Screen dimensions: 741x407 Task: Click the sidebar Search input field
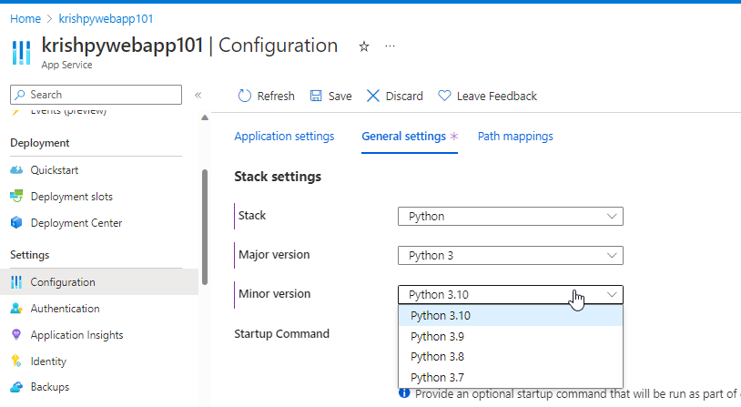tap(96, 95)
